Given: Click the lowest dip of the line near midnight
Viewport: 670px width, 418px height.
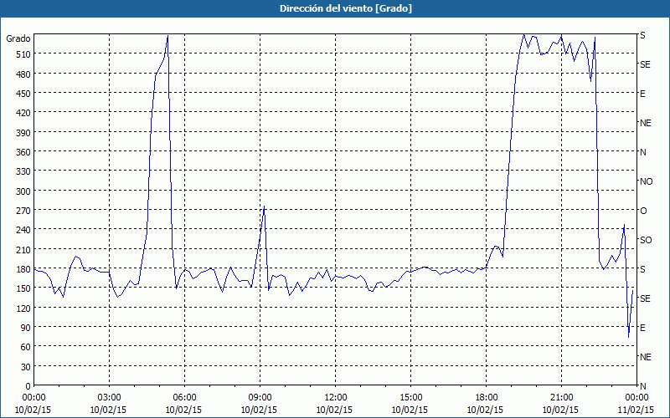Looking at the screenshot, I should (629, 338).
